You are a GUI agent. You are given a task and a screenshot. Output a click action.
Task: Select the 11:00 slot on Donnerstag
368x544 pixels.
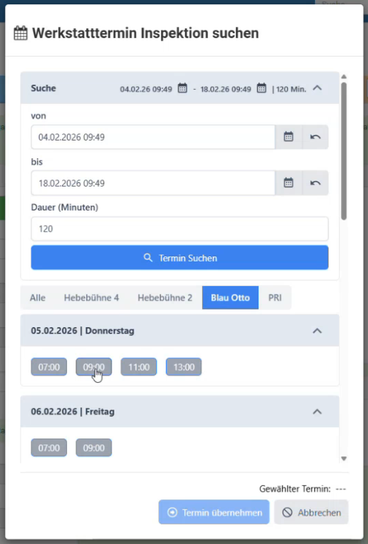138,367
